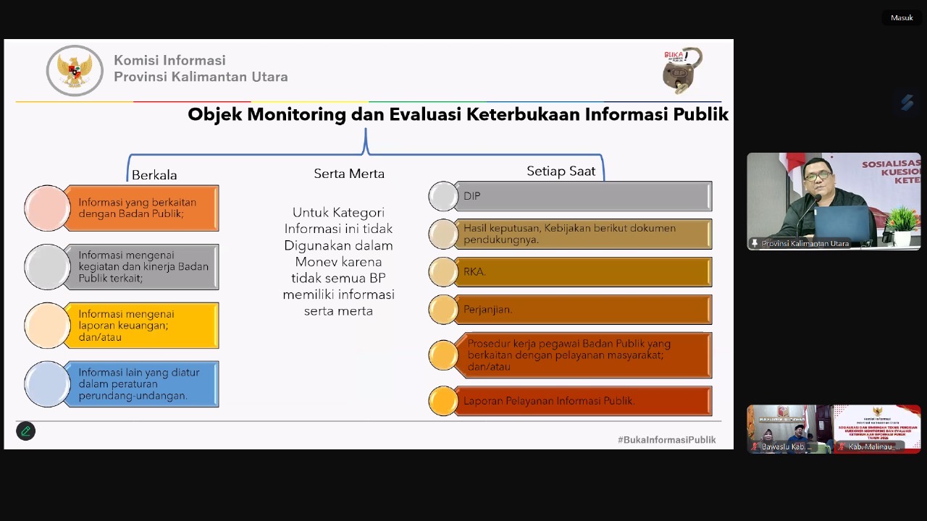Click the light blue circle beside Informasi lain
Image resolution: width=927 pixels, height=521 pixels.
(x=47, y=384)
